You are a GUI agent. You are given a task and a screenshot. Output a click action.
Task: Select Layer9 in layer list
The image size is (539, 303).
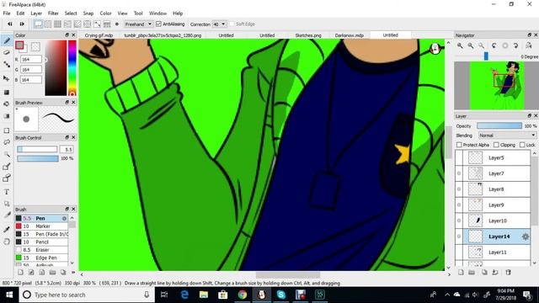(x=493, y=205)
